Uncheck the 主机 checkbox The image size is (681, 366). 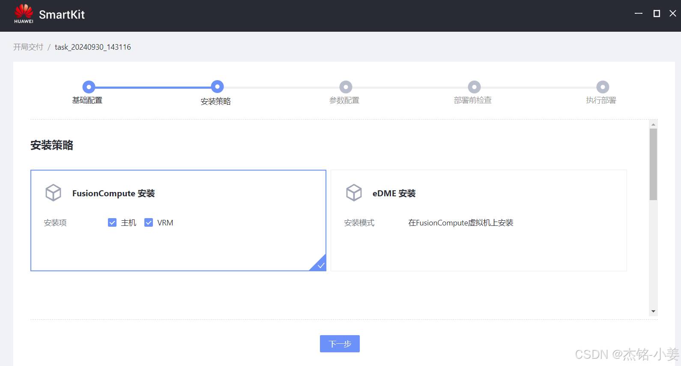pos(112,222)
